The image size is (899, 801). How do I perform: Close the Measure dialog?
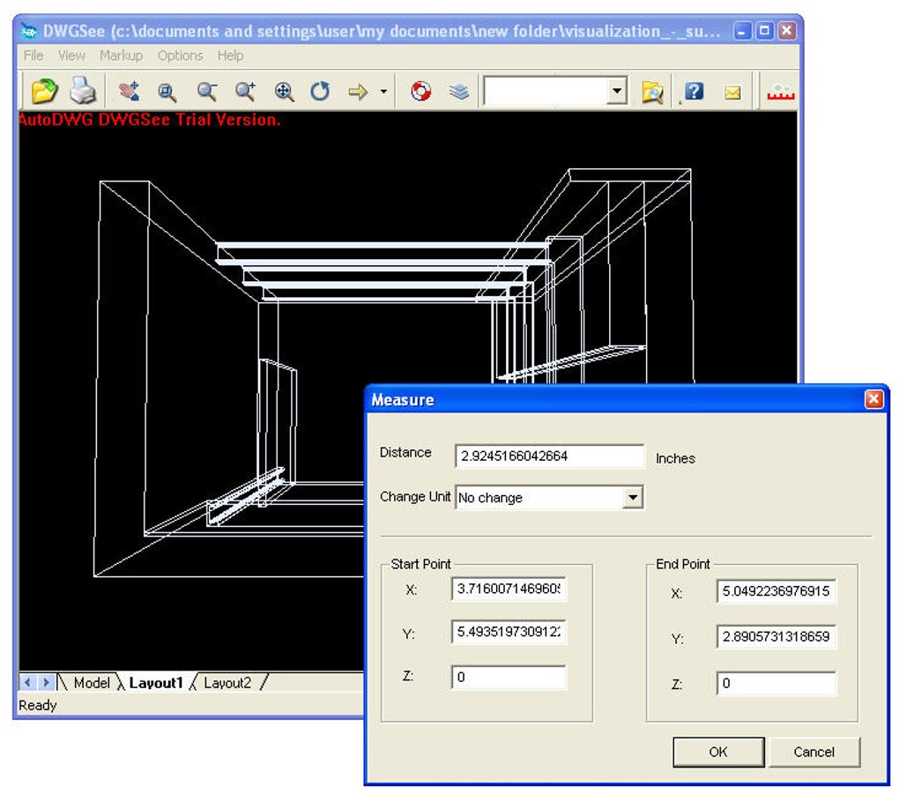coord(873,399)
